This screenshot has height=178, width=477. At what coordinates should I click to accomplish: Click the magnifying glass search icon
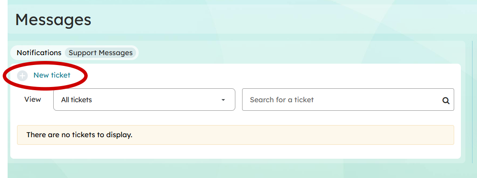coord(446,100)
